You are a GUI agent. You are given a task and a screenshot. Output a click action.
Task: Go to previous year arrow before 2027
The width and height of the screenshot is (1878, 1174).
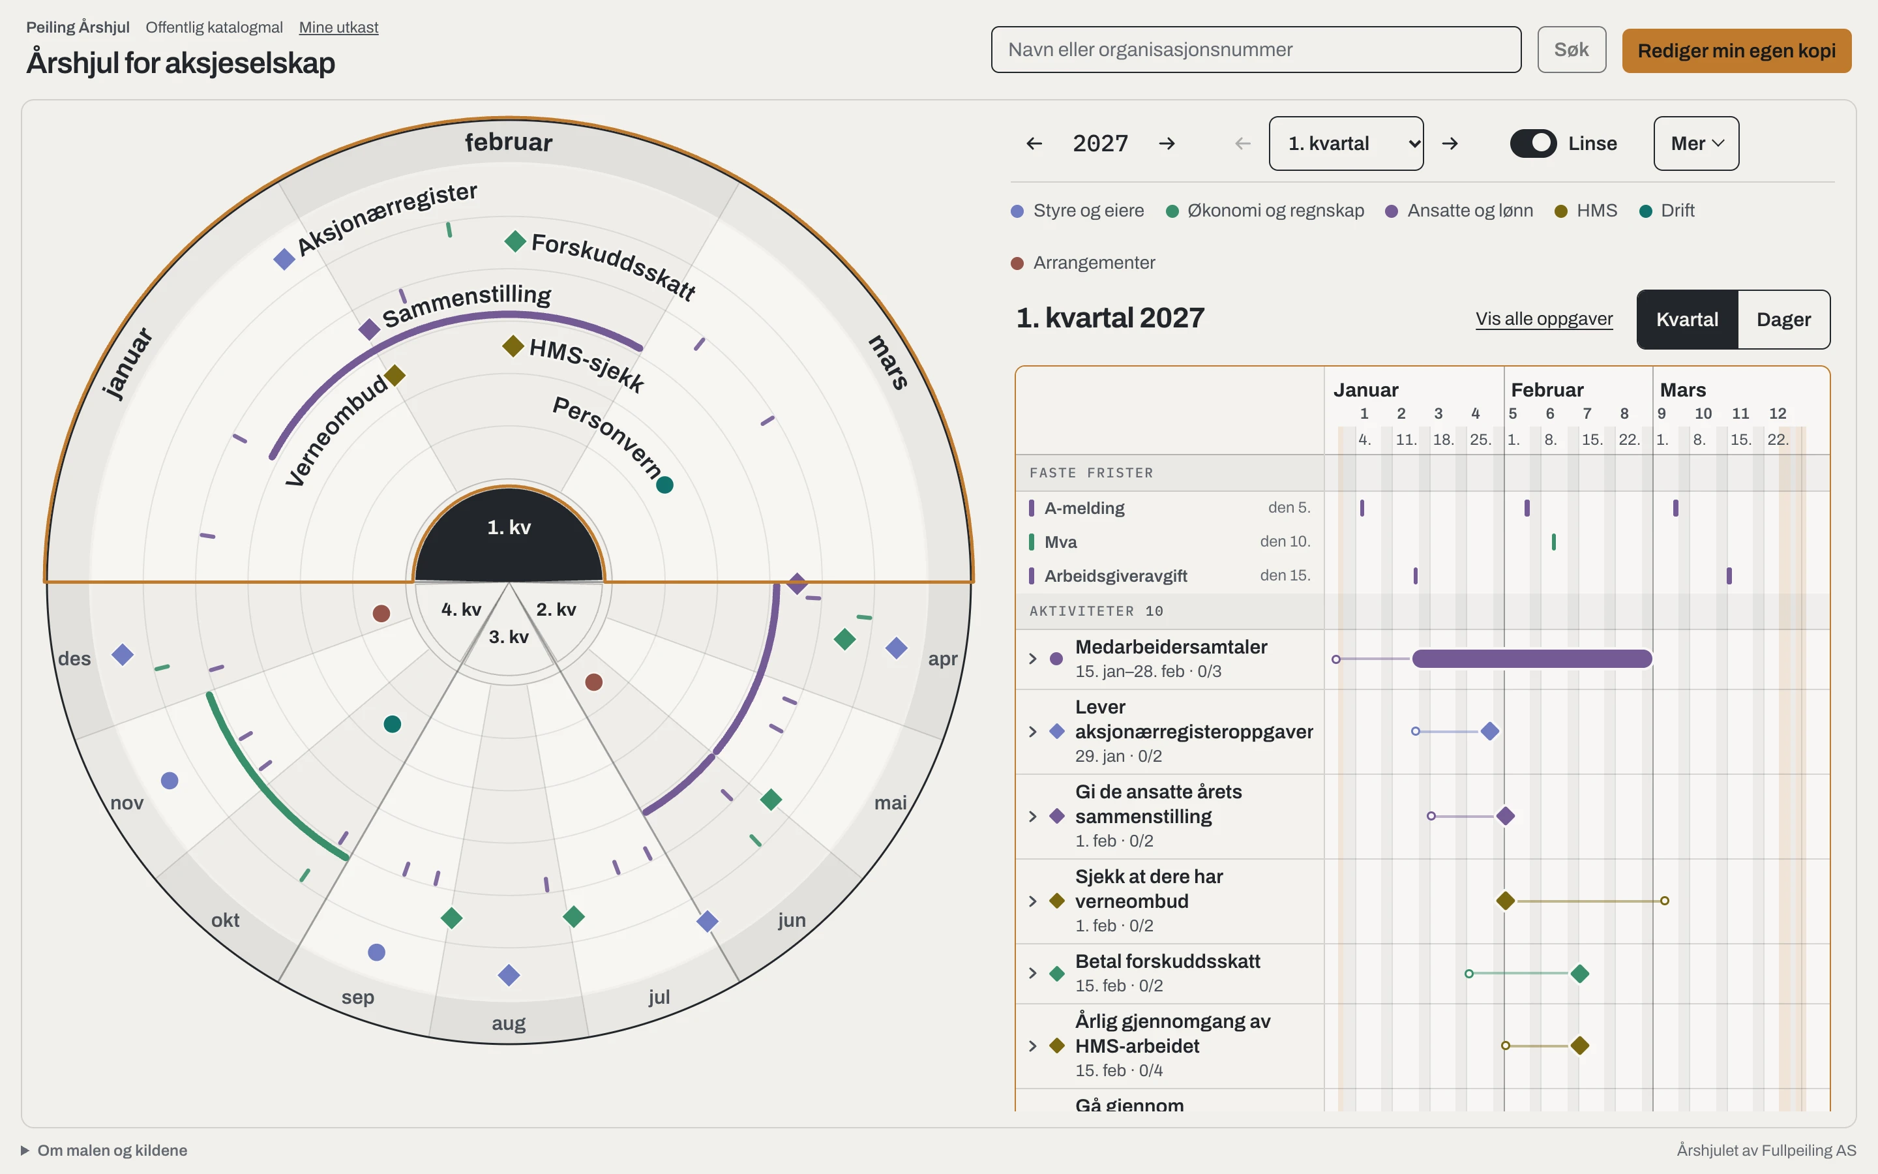point(1034,143)
